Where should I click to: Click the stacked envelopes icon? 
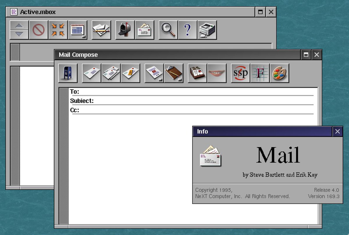click(111, 73)
